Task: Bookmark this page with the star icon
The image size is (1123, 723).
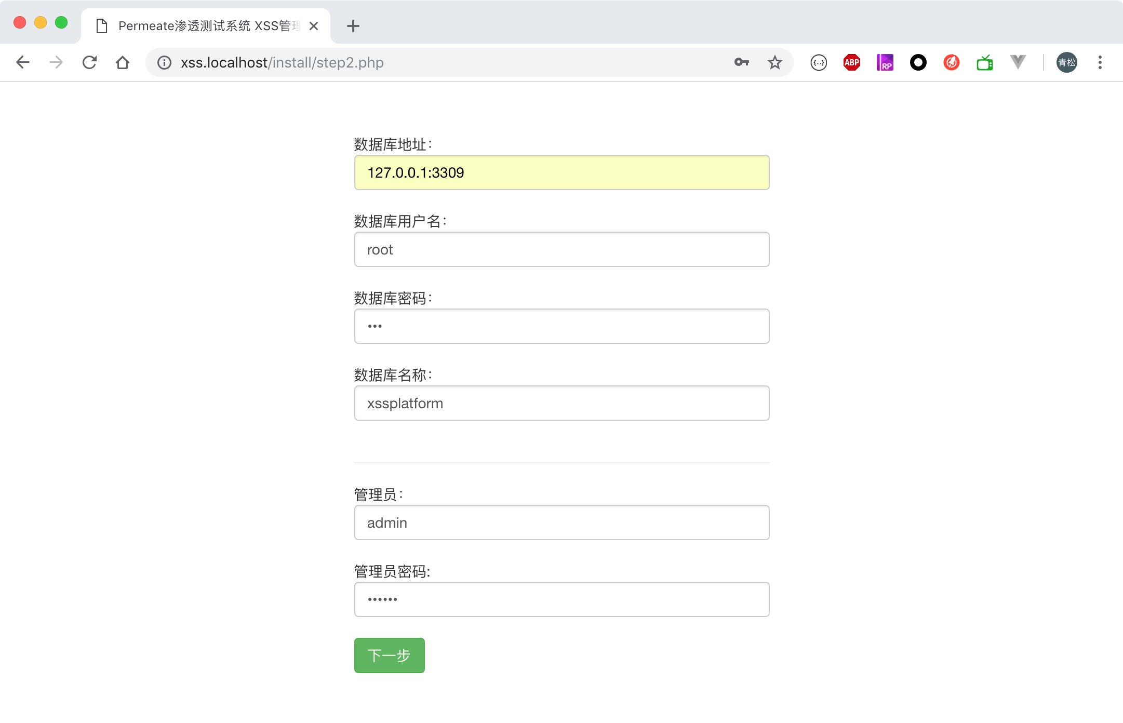Action: (774, 62)
